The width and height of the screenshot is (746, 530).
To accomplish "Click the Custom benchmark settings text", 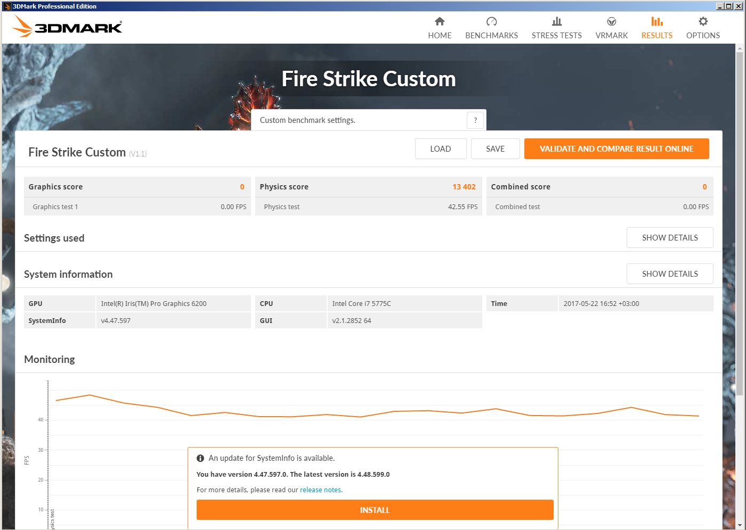I will tap(307, 120).
